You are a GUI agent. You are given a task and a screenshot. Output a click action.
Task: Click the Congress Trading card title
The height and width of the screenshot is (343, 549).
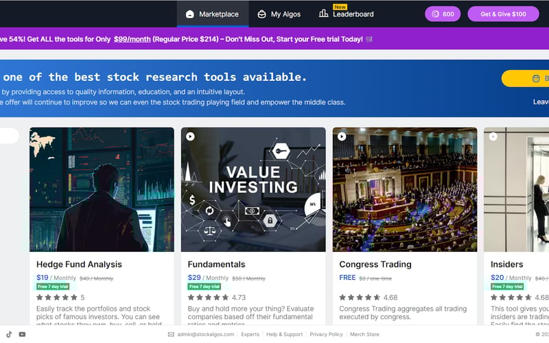click(375, 264)
